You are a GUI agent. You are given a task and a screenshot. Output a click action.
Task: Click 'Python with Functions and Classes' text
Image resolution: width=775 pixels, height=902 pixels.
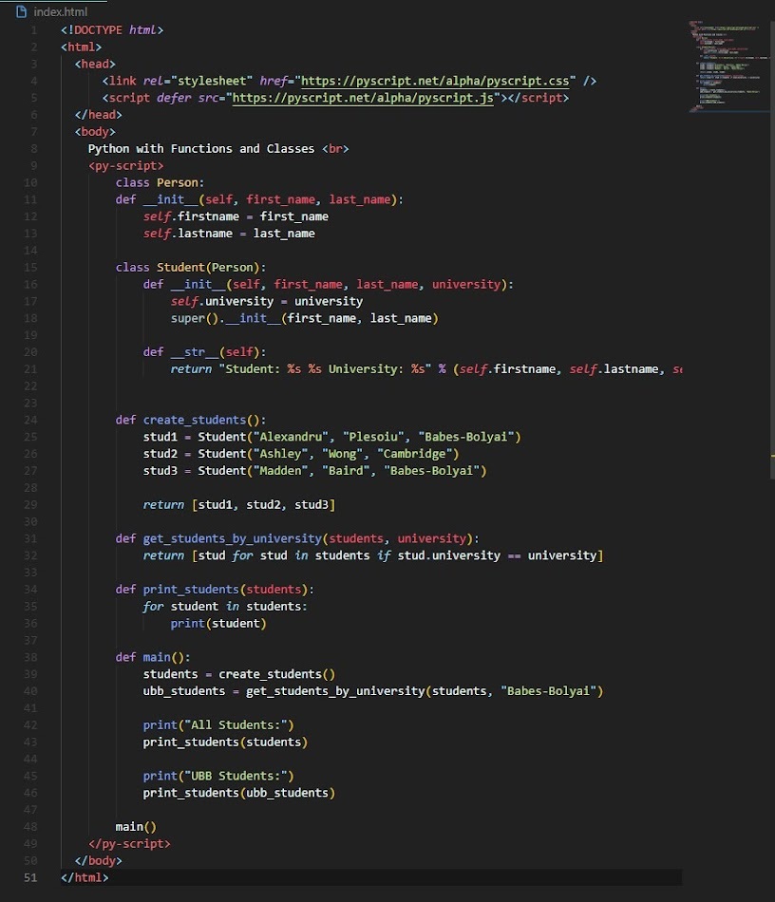tap(200, 149)
